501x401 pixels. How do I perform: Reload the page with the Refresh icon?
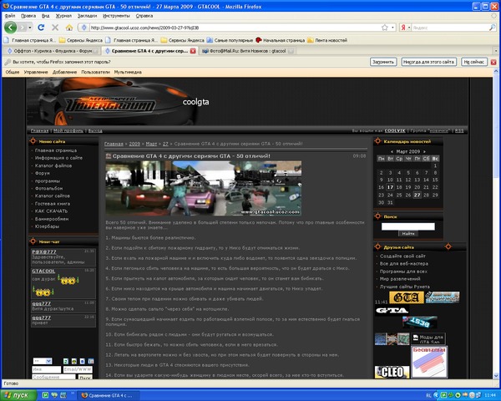41,28
